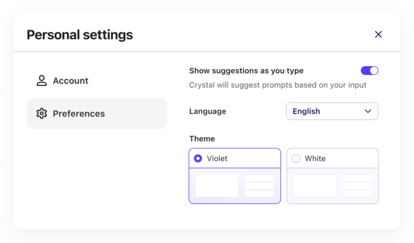
Task: Click the "Show suggestions as you type" label
Action: [246, 71]
